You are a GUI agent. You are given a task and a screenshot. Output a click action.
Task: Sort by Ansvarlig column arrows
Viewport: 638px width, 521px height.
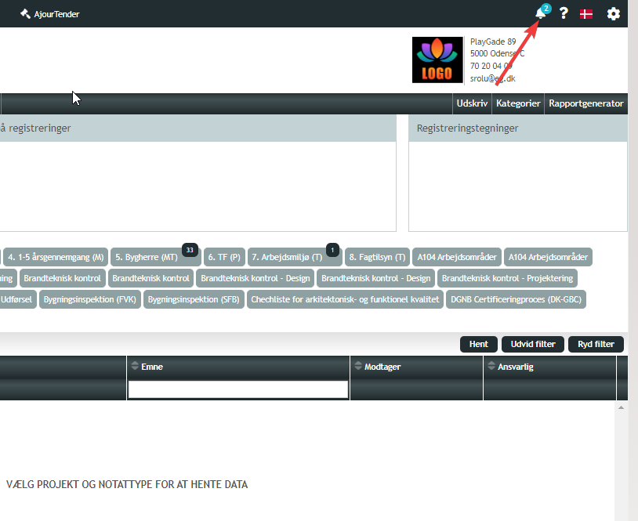491,366
